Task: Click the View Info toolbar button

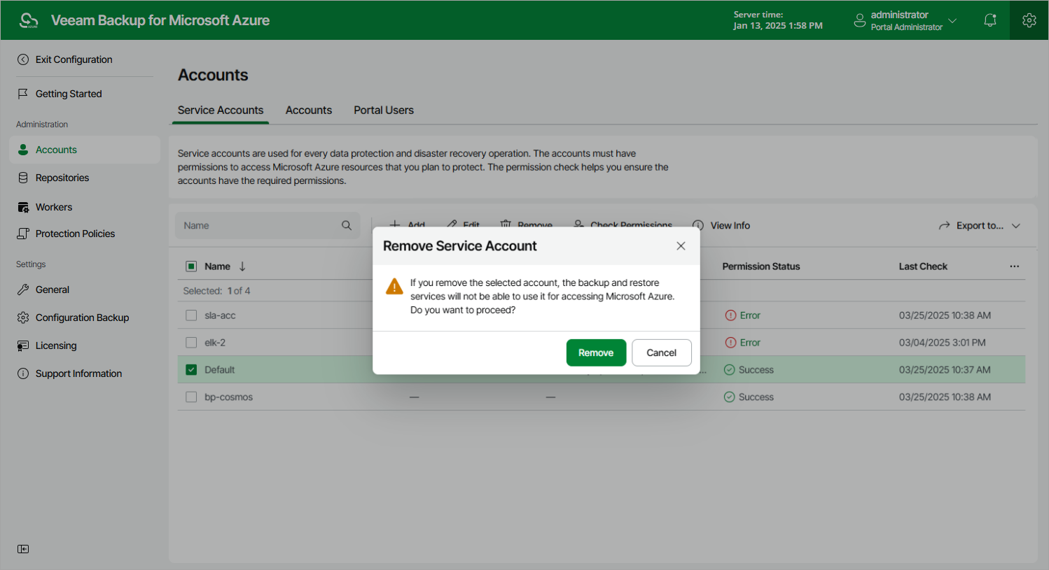Action: [x=721, y=225]
